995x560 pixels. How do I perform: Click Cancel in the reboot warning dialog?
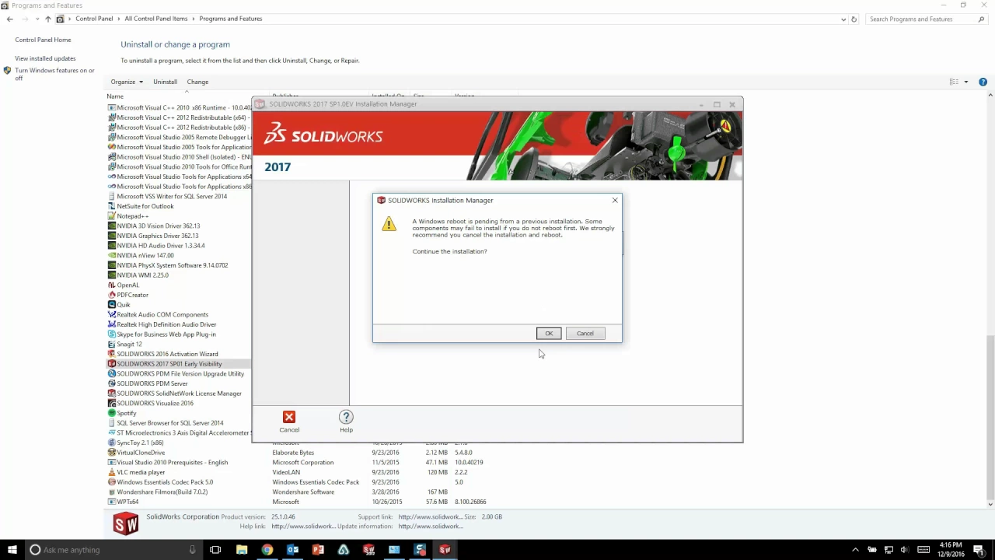pyautogui.click(x=585, y=334)
